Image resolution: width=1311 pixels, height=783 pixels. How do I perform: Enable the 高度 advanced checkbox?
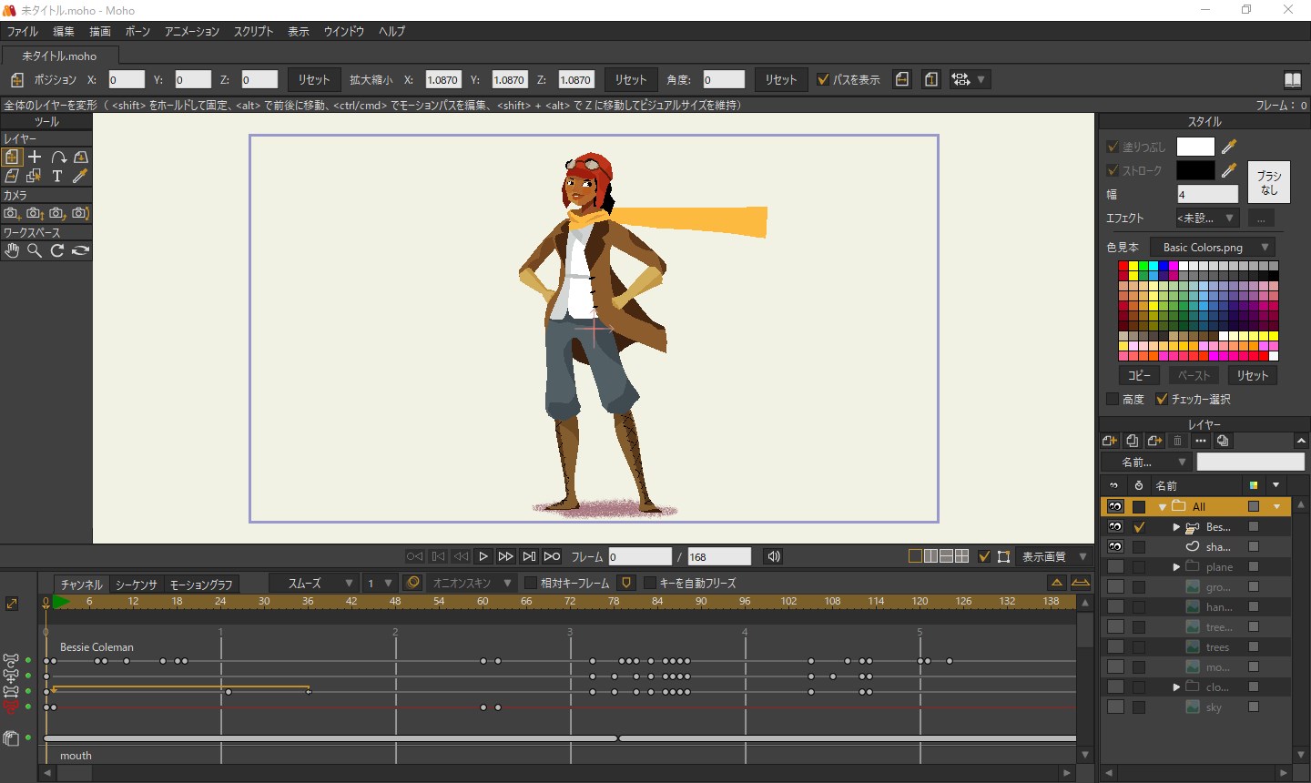pyautogui.click(x=1113, y=399)
